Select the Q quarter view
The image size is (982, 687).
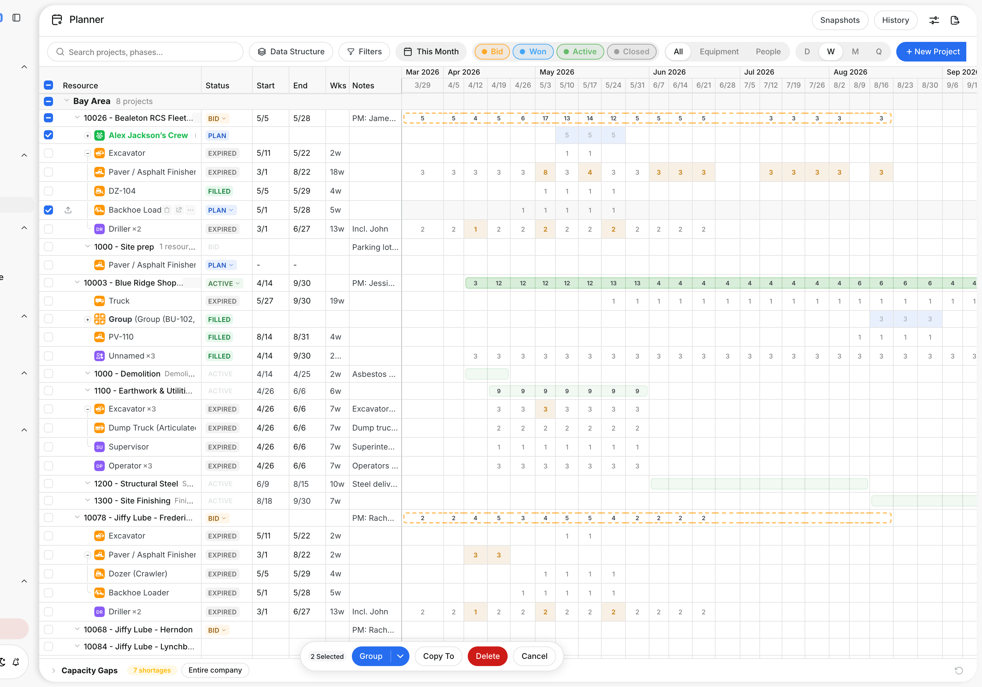879,52
